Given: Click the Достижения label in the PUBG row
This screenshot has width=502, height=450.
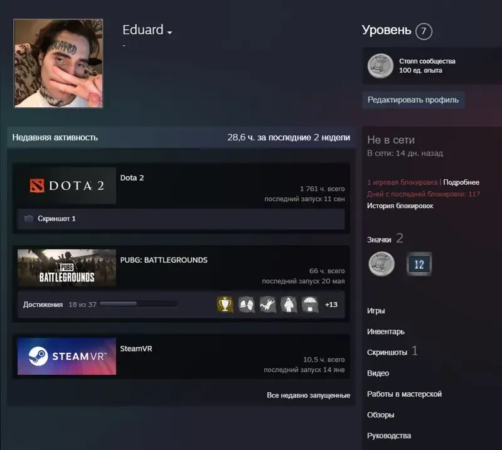Looking at the screenshot, I should pos(43,305).
